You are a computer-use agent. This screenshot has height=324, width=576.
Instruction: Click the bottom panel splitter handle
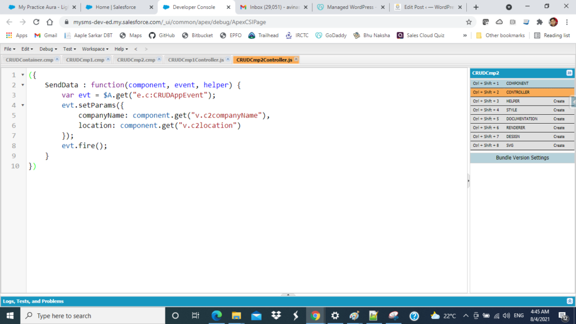(288, 295)
